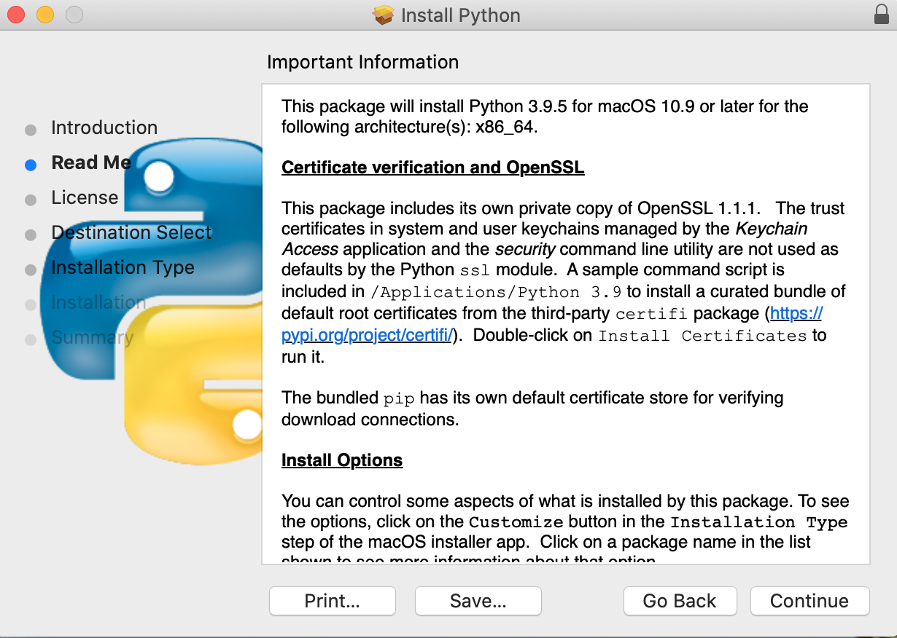Click the lock icon in the title bar

coord(881,15)
